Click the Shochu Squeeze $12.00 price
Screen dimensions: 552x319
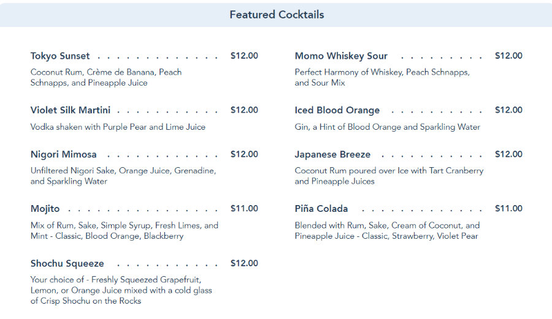coord(244,263)
